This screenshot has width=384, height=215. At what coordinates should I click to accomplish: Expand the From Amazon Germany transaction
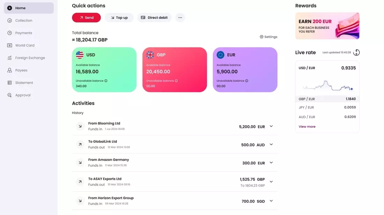(x=271, y=162)
